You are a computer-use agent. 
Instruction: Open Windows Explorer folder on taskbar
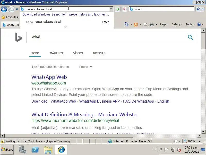click(48, 150)
